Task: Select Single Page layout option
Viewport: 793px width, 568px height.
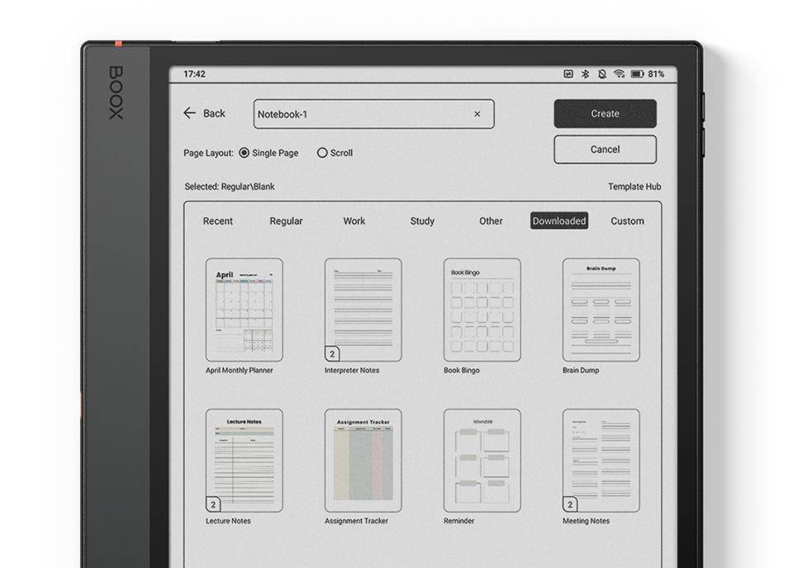Action: (268, 153)
